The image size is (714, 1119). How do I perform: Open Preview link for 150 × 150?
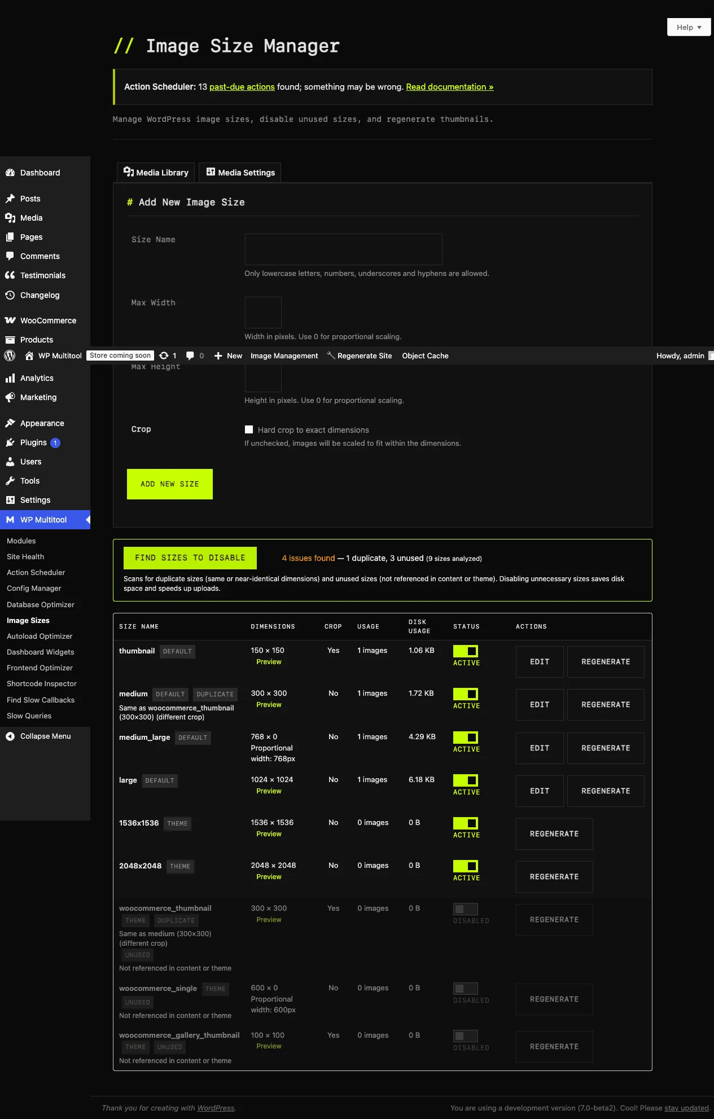[x=269, y=662]
